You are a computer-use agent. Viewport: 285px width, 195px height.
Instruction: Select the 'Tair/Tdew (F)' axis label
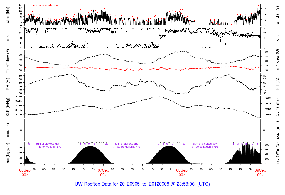click(x=8, y=61)
